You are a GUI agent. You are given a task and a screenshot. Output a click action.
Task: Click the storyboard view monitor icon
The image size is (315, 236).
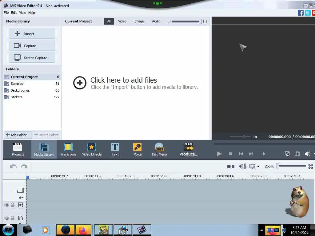252,166
